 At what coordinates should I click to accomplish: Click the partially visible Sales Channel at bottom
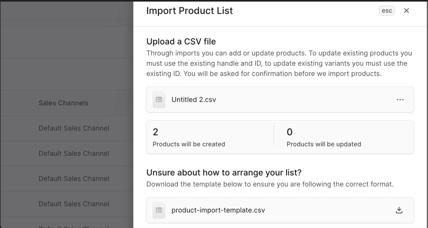pos(74,226)
